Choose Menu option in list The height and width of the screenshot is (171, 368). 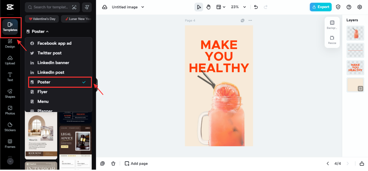click(58, 101)
